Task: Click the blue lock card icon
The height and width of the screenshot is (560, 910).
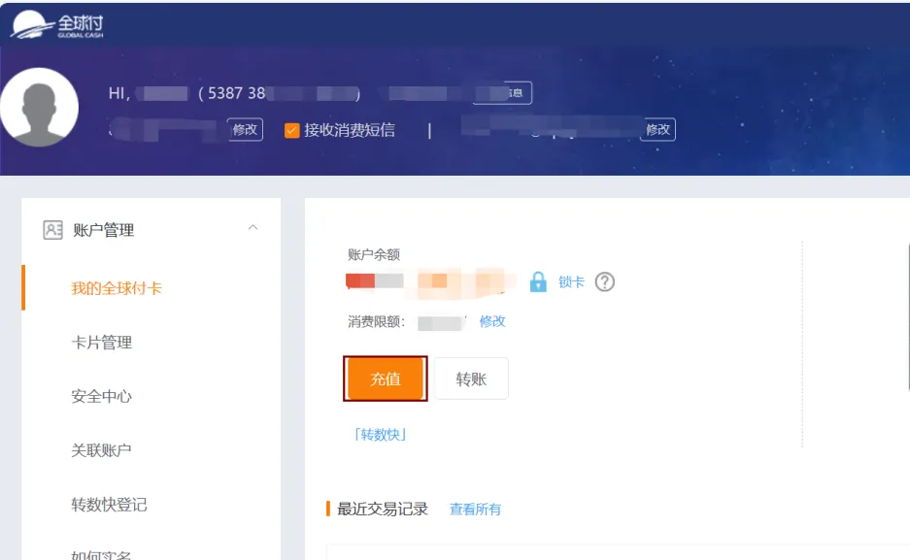Action: 538,282
